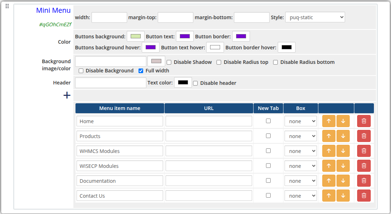Add a new menu item using the plus icon
This screenshot has width=391, height=214.
(67, 95)
